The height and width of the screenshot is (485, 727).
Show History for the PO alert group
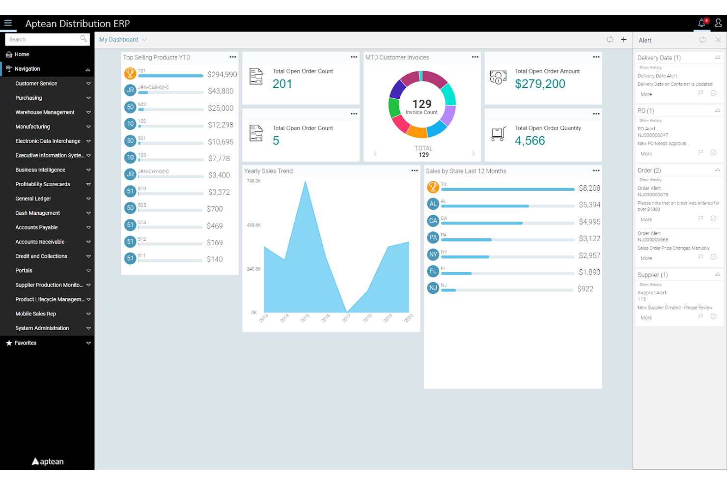(650, 120)
